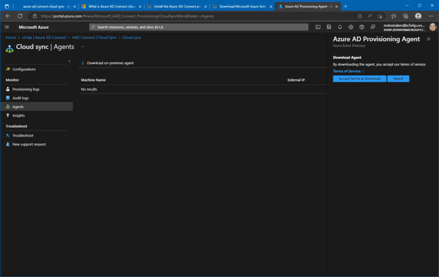439x277 pixels.
Task: Open browser Collections icon
Action: [406, 16]
